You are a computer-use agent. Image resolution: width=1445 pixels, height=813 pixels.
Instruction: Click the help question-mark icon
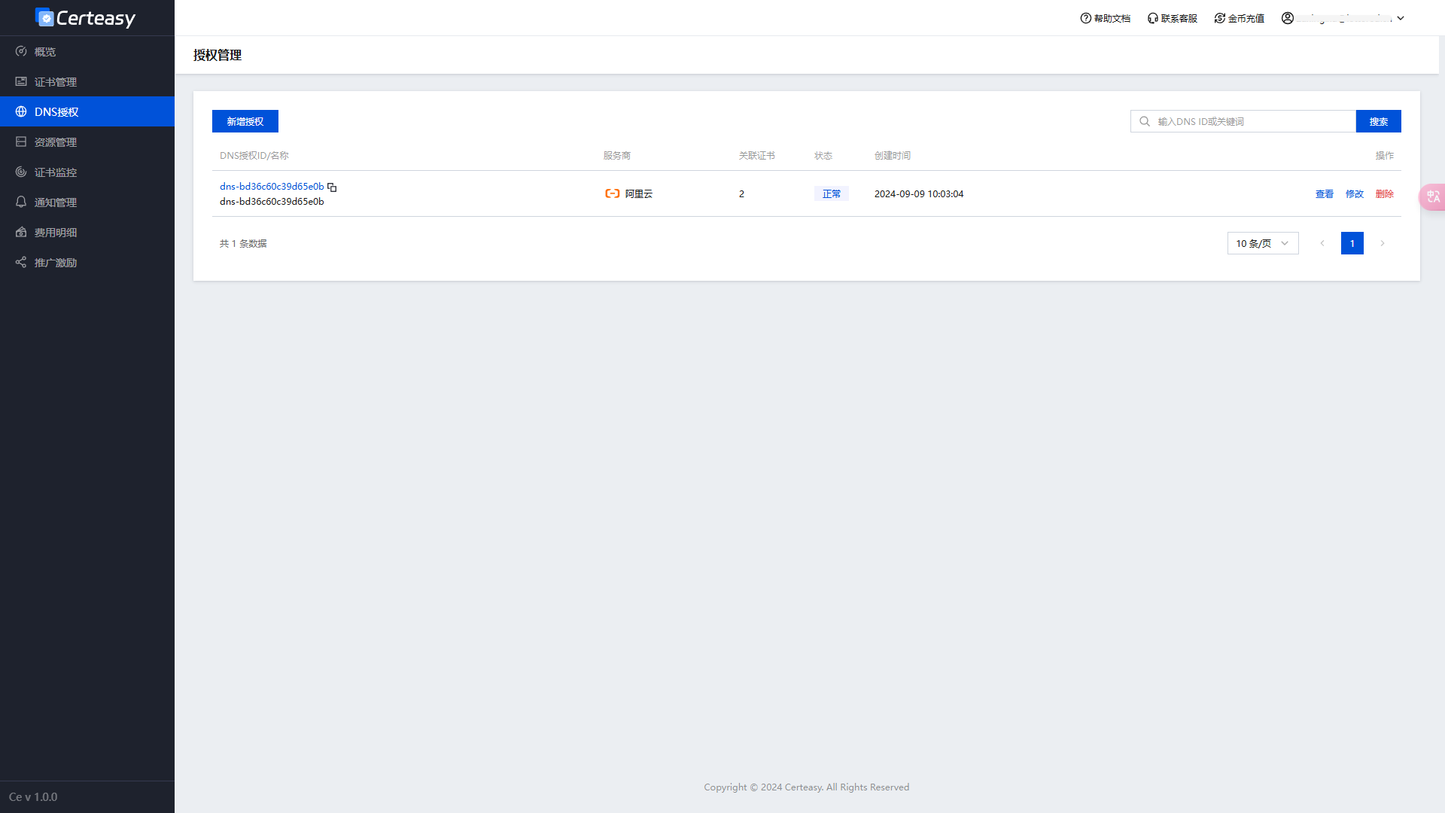tap(1086, 18)
